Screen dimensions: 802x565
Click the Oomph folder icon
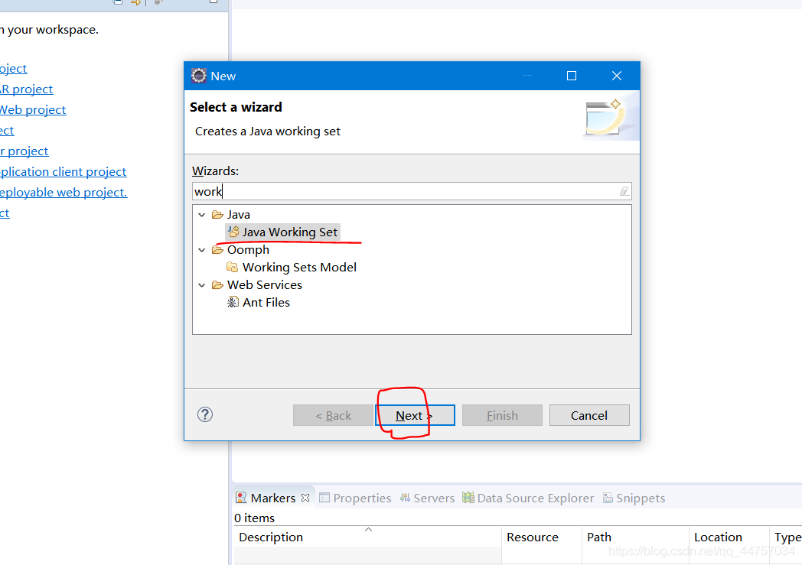(x=218, y=250)
